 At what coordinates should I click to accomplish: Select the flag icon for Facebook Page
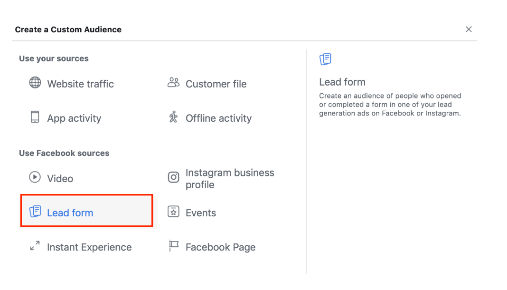click(174, 246)
